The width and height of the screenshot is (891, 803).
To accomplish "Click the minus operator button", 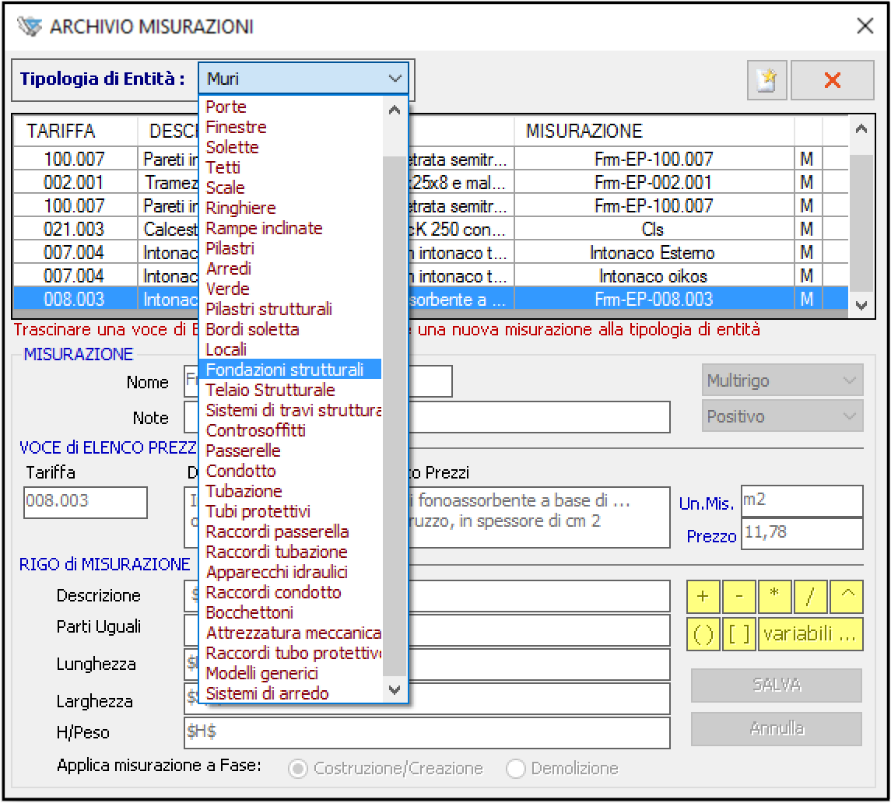I will (739, 597).
